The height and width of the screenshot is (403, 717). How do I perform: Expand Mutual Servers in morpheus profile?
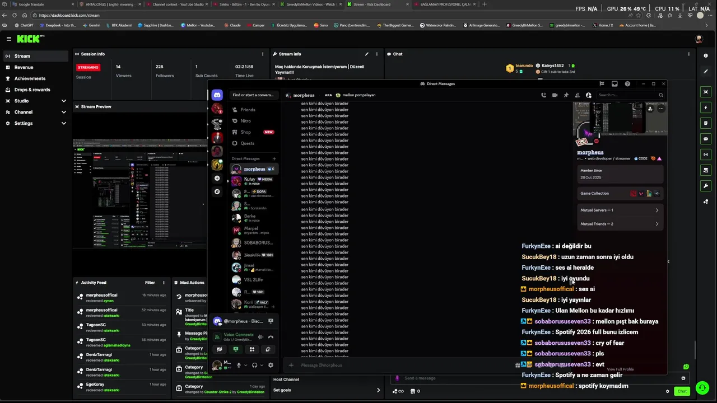pos(620,210)
